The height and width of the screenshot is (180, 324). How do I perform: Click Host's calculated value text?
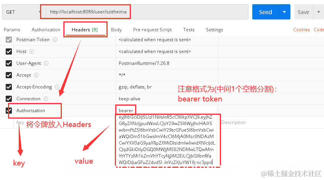155,51
